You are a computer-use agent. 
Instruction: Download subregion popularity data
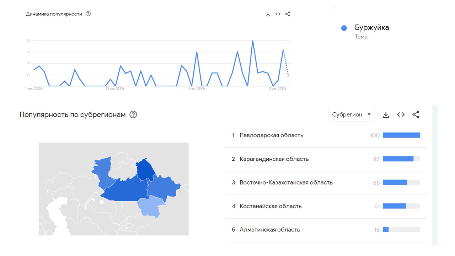click(386, 114)
